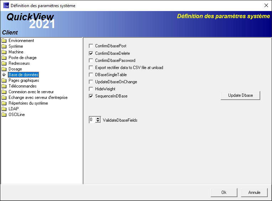
Task: Click the folder icon beside Environnement
Action: coord(4,41)
